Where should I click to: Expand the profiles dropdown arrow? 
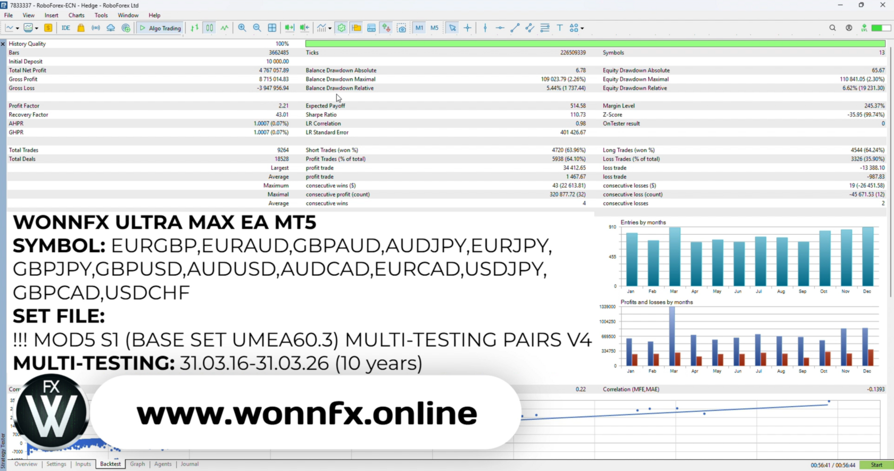tap(36, 29)
